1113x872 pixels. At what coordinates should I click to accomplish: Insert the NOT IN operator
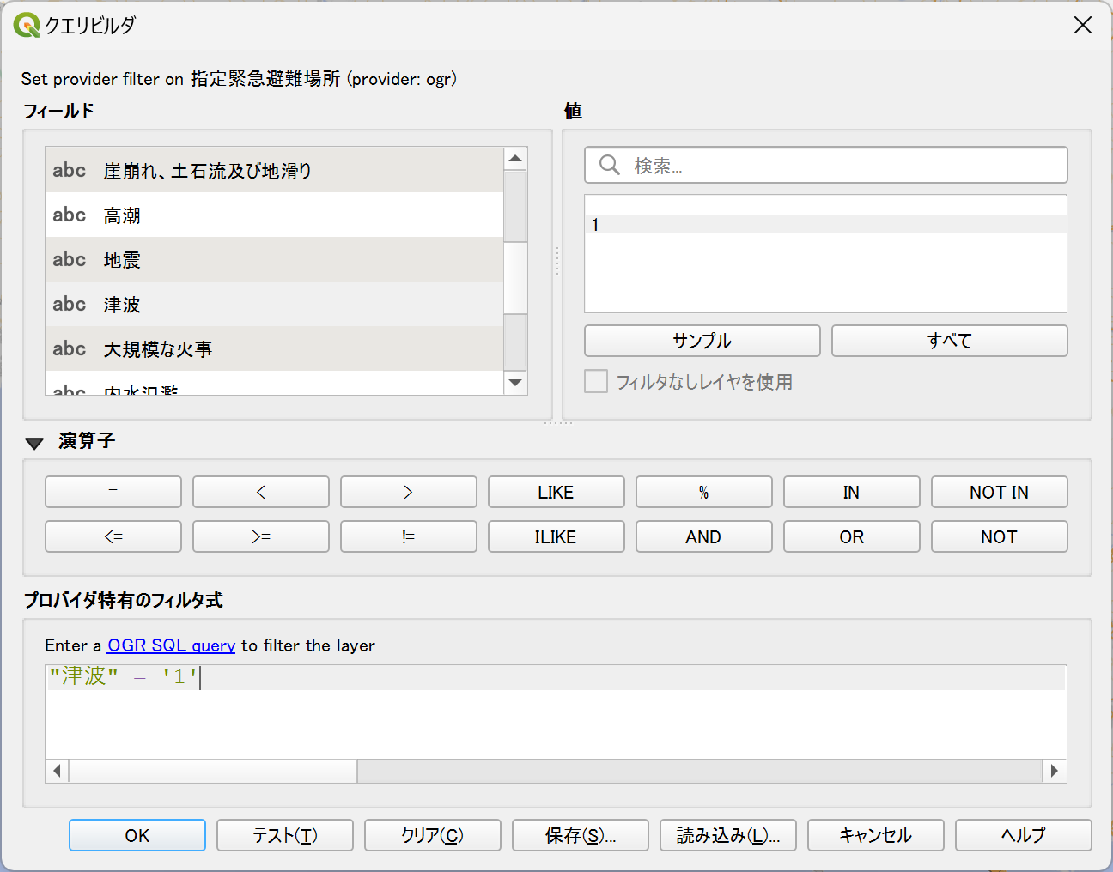tap(999, 492)
